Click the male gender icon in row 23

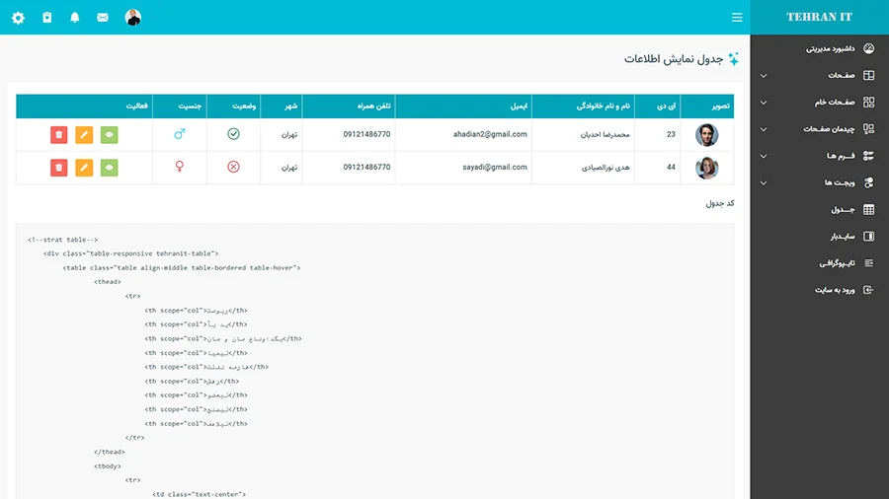coord(180,134)
